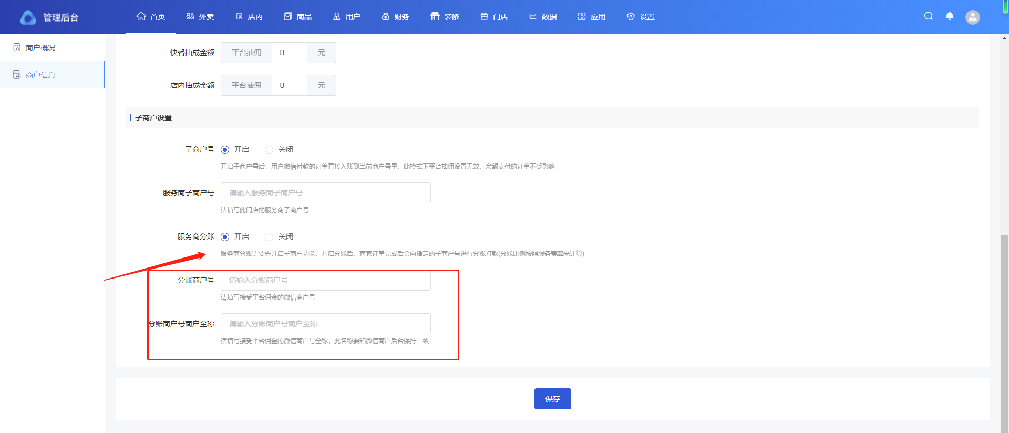Select 关闭 for 子商户号
Image resolution: width=1009 pixels, height=433 pixels.
tap(269, 150)
